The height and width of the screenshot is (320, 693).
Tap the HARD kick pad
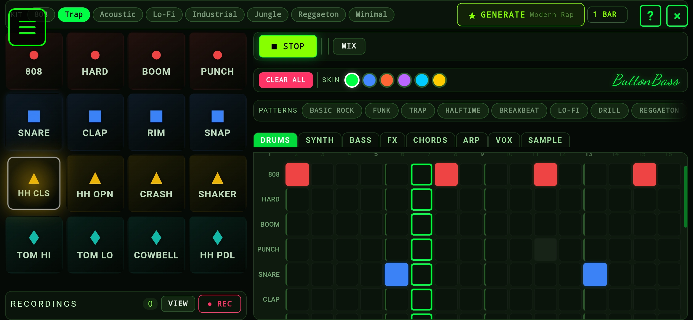pos(95,61)
